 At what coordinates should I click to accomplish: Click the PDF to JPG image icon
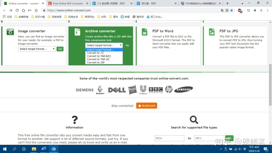click(x=212, y=32)
